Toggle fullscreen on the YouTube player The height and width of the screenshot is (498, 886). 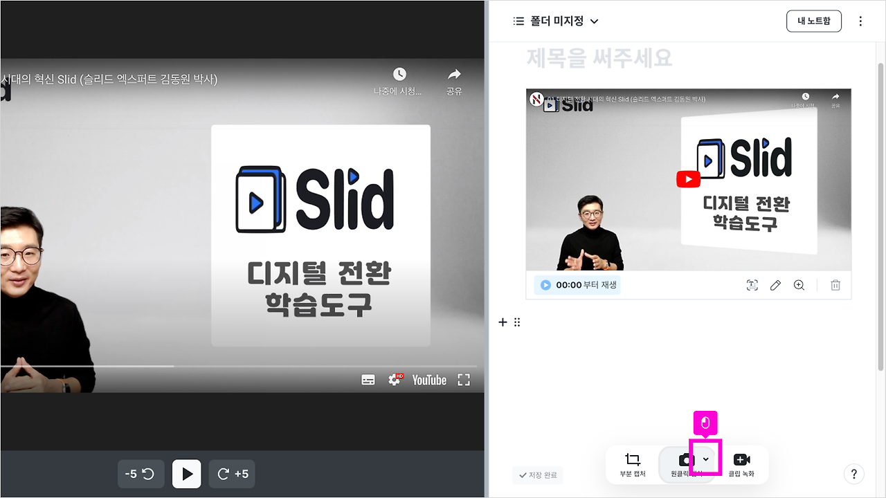[463, 379]
